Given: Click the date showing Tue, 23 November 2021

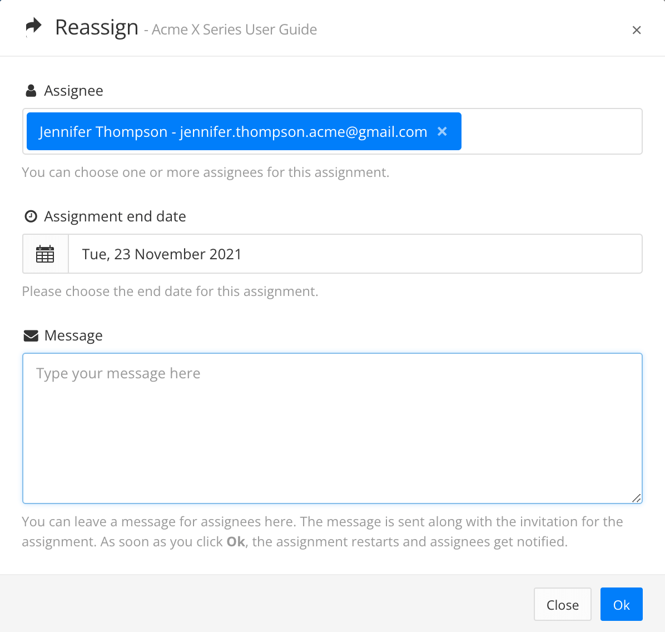Looking at the screenshot, I should [x=162, y=254].
